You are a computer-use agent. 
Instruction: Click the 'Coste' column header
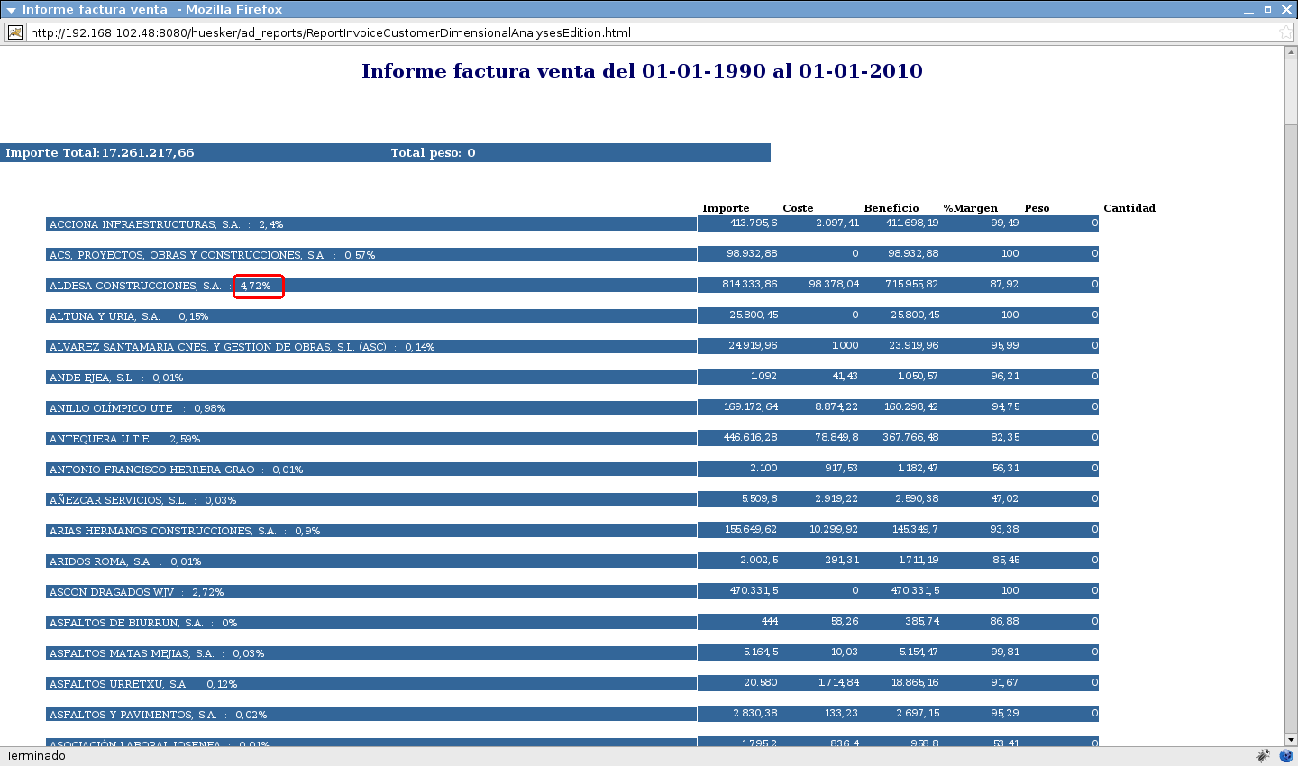[x=798, y=208]
